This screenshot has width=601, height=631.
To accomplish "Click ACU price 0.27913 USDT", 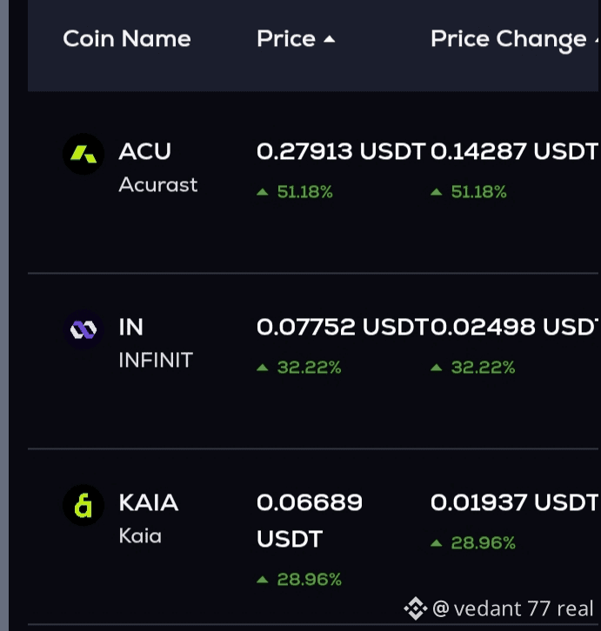I will 341,151.
